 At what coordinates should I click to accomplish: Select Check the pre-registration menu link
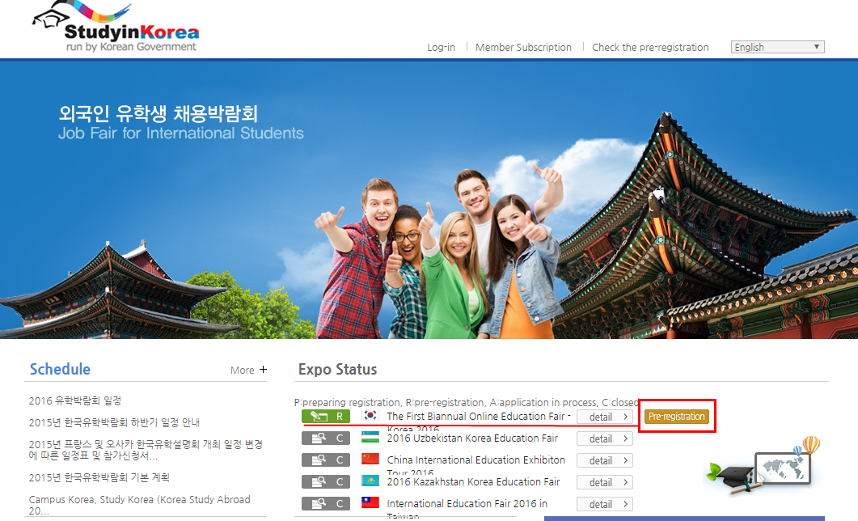pos(650,47)
